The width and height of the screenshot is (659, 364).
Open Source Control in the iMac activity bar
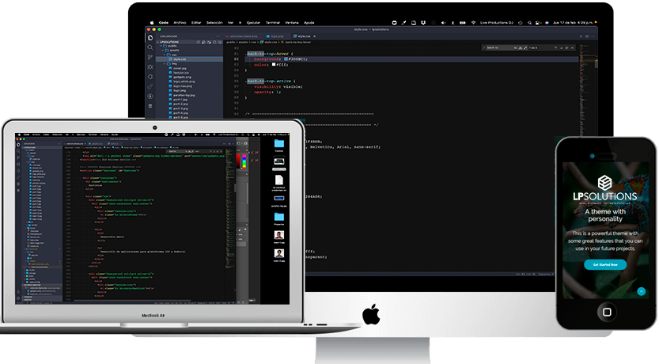coord(150,57)
